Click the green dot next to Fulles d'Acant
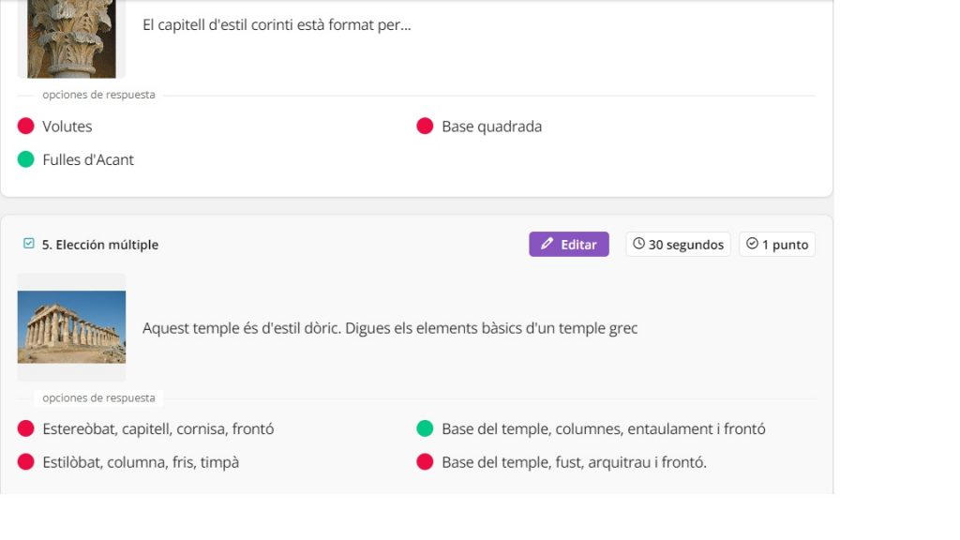960x540 pixels. click(26, 160)
